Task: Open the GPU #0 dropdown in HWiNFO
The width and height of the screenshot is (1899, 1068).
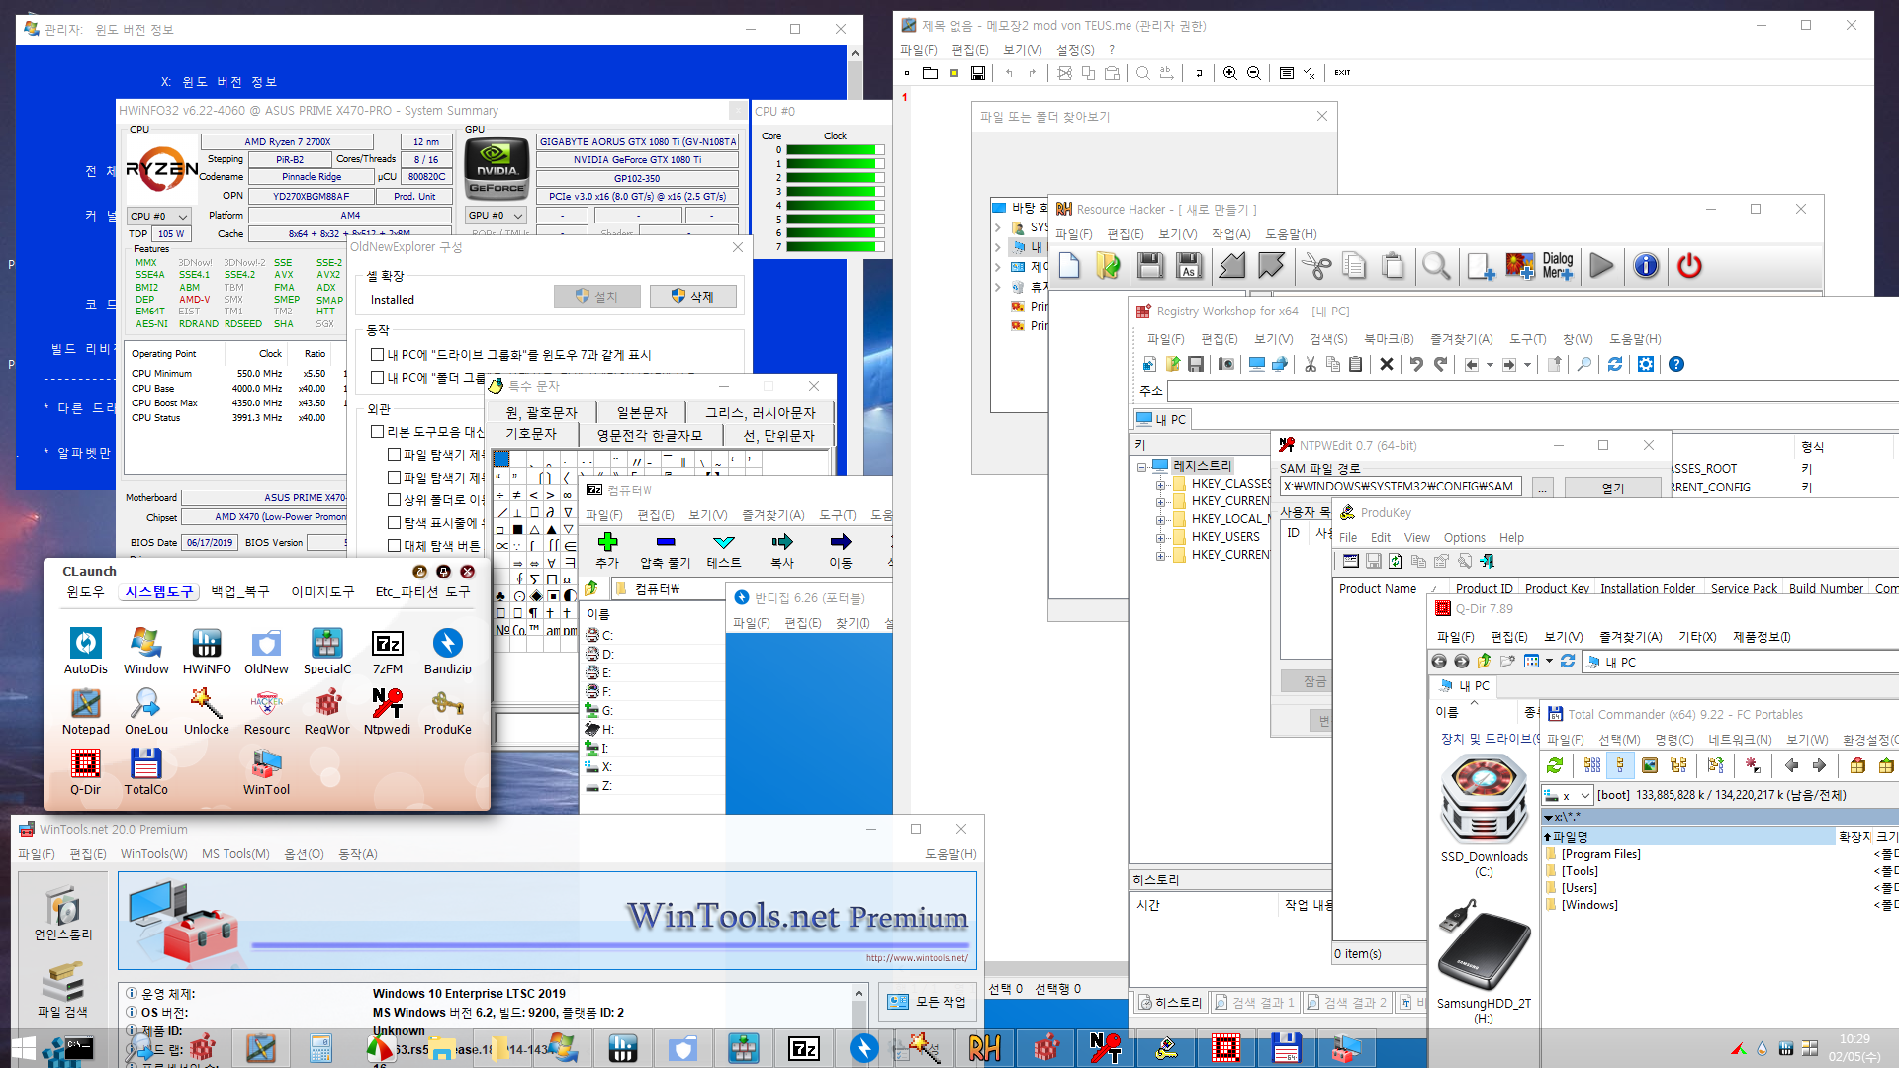Action: [496, 215]
